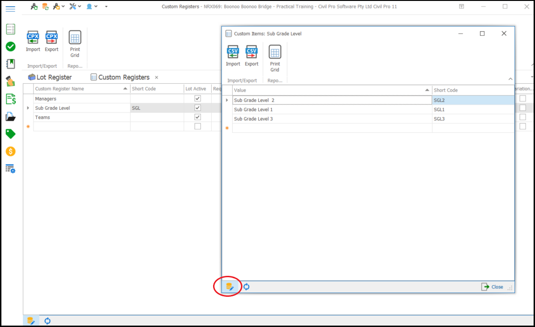Viewport: 535px width, 327px height.
Task: Click sort arrow on Custom Register Name column
Action: [x=125, y=89]
